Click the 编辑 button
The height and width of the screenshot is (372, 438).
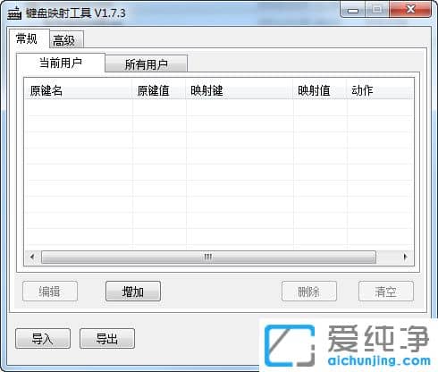coord(50,292)
